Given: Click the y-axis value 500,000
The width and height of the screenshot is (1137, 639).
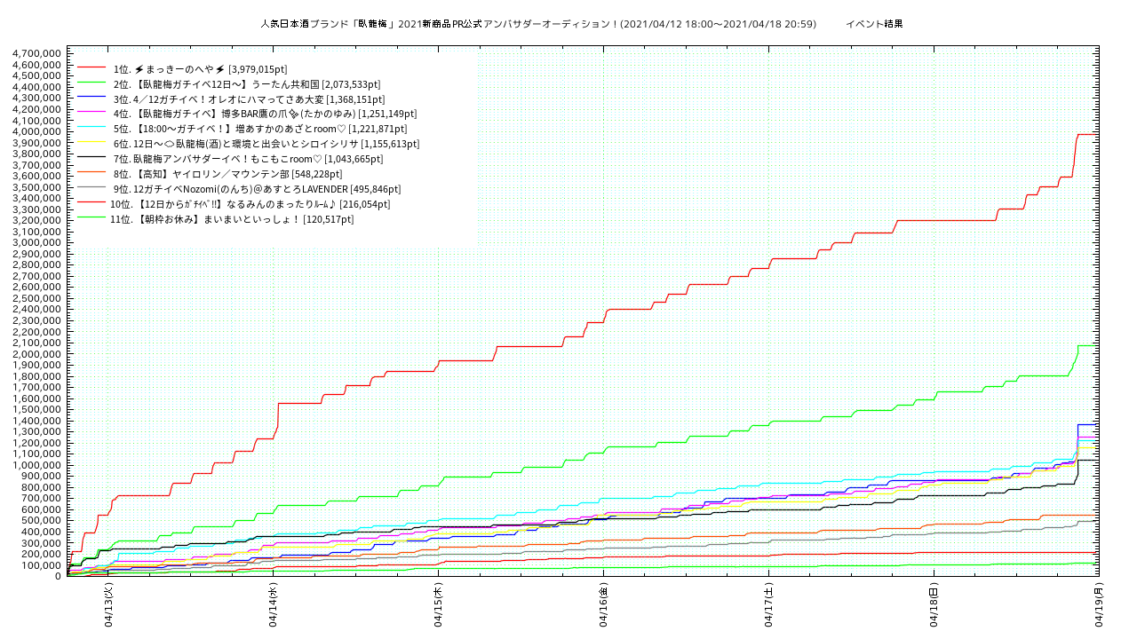Looking at the screenshot, I should 42,521.
